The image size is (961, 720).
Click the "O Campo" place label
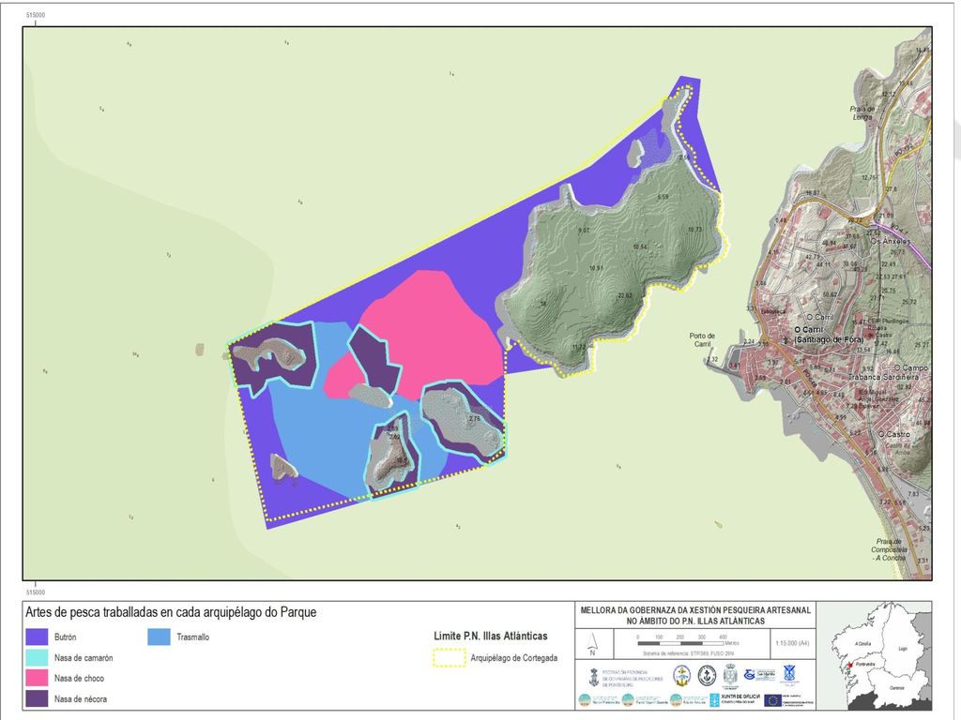point(910,367)
